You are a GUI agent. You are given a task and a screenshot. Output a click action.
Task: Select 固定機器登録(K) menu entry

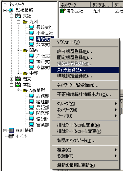point(85,58)
